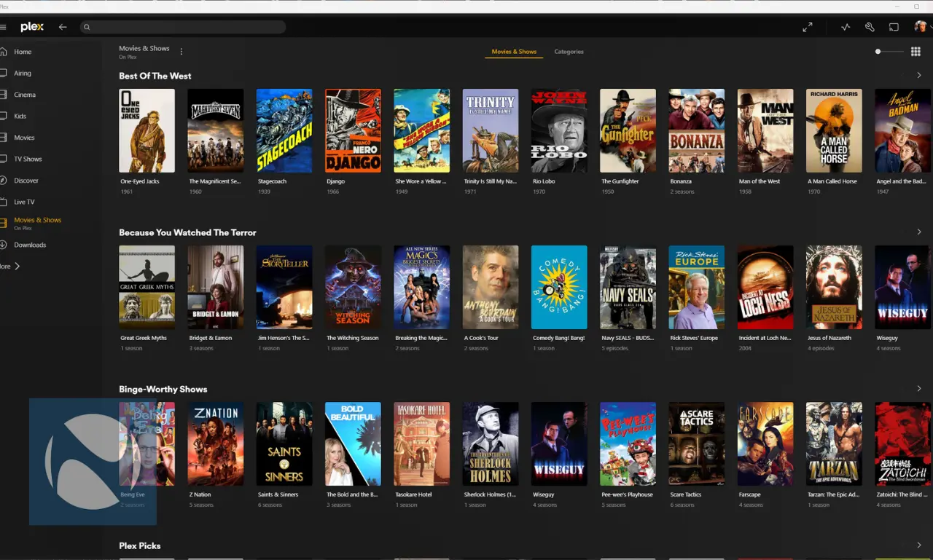This screenshot has height=560, width=933.
Task: Click the Movies film icon in the sidebar
Action: (x=4, y=137)
